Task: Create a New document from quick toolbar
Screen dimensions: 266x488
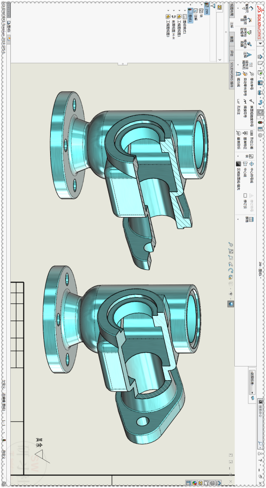Action: [x=261, y=63]
